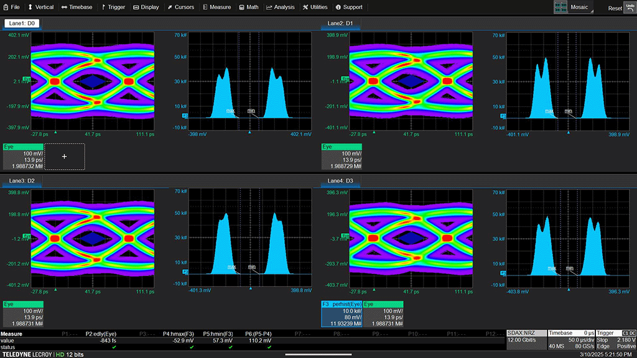The height and width of the screenshot is (358, 637).
Task: Click the Measure menu icon
Action: [x=205, y=7]
